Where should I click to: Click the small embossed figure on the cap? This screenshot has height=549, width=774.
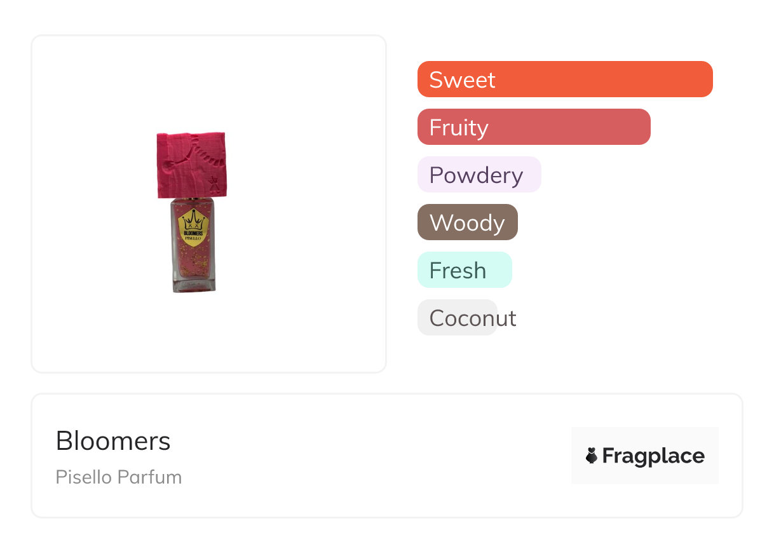coord(214,184)
